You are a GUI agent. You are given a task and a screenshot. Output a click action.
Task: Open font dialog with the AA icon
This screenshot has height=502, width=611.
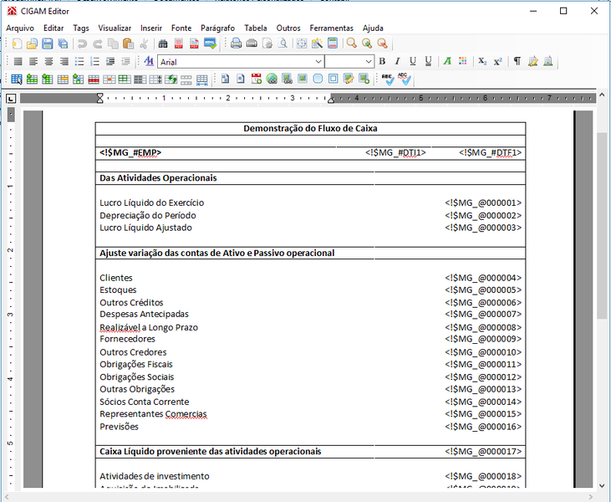coord(149,61)
